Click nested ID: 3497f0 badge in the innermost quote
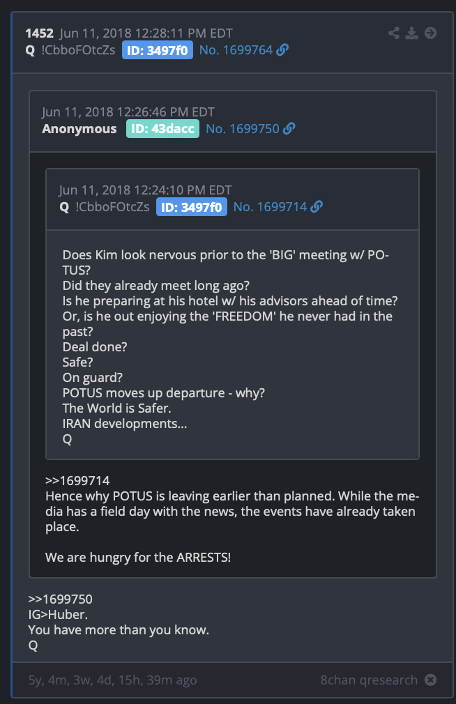 pyautogui.click(x=191, y=207)
